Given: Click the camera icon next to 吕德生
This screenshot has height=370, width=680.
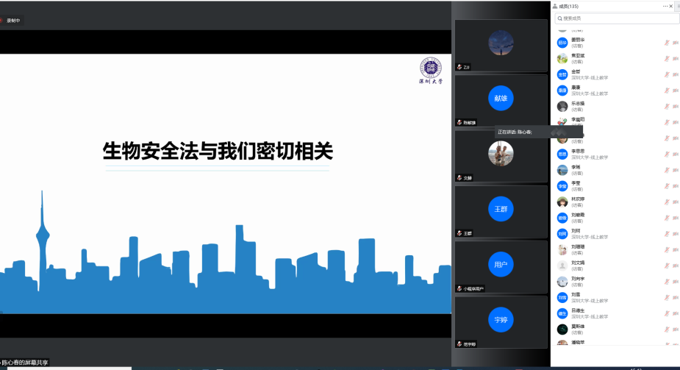Looking at the screenshot, I should point(675,313).
